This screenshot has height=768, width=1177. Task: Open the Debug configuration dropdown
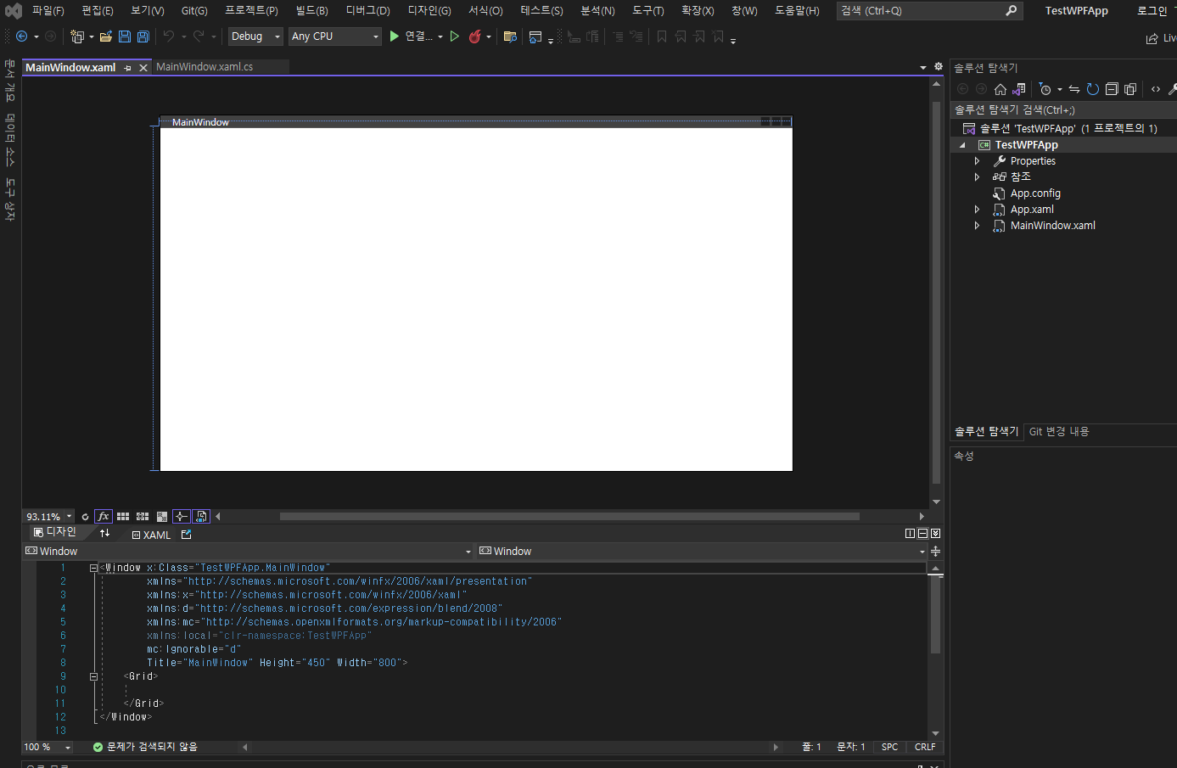point(256,36)
